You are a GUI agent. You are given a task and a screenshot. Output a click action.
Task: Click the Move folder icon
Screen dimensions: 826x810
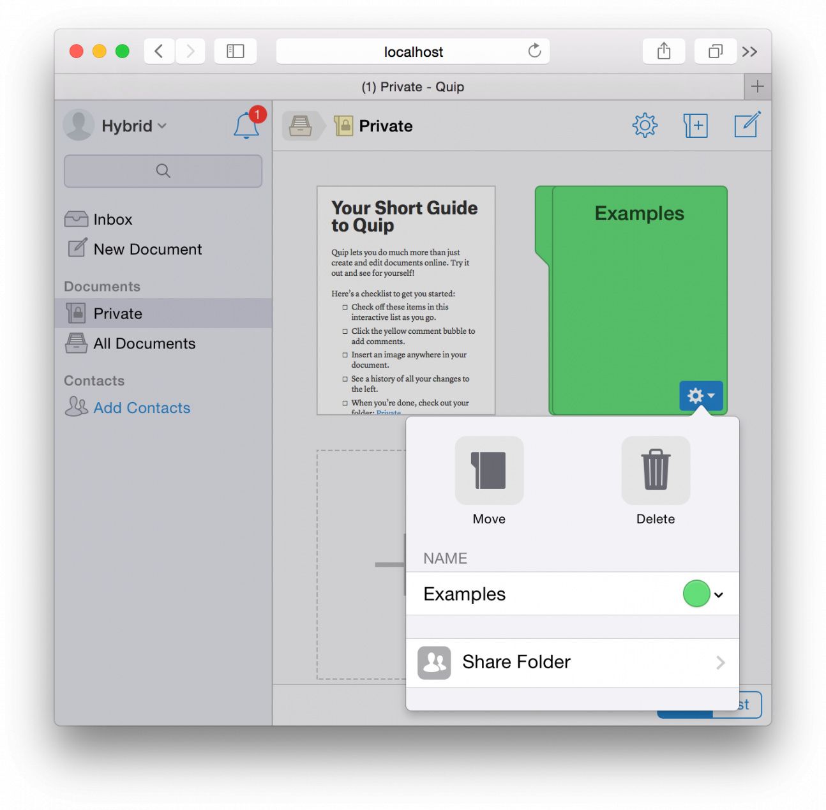pos(489,471)
